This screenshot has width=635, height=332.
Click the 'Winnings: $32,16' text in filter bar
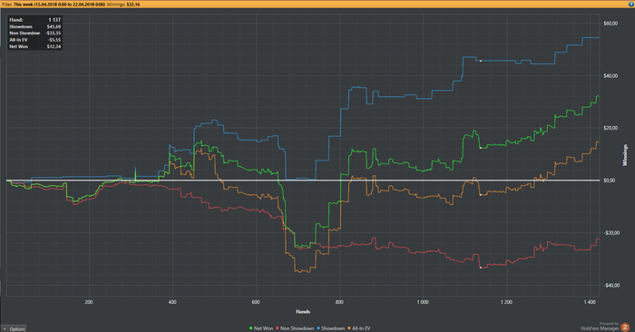point(123,4)
